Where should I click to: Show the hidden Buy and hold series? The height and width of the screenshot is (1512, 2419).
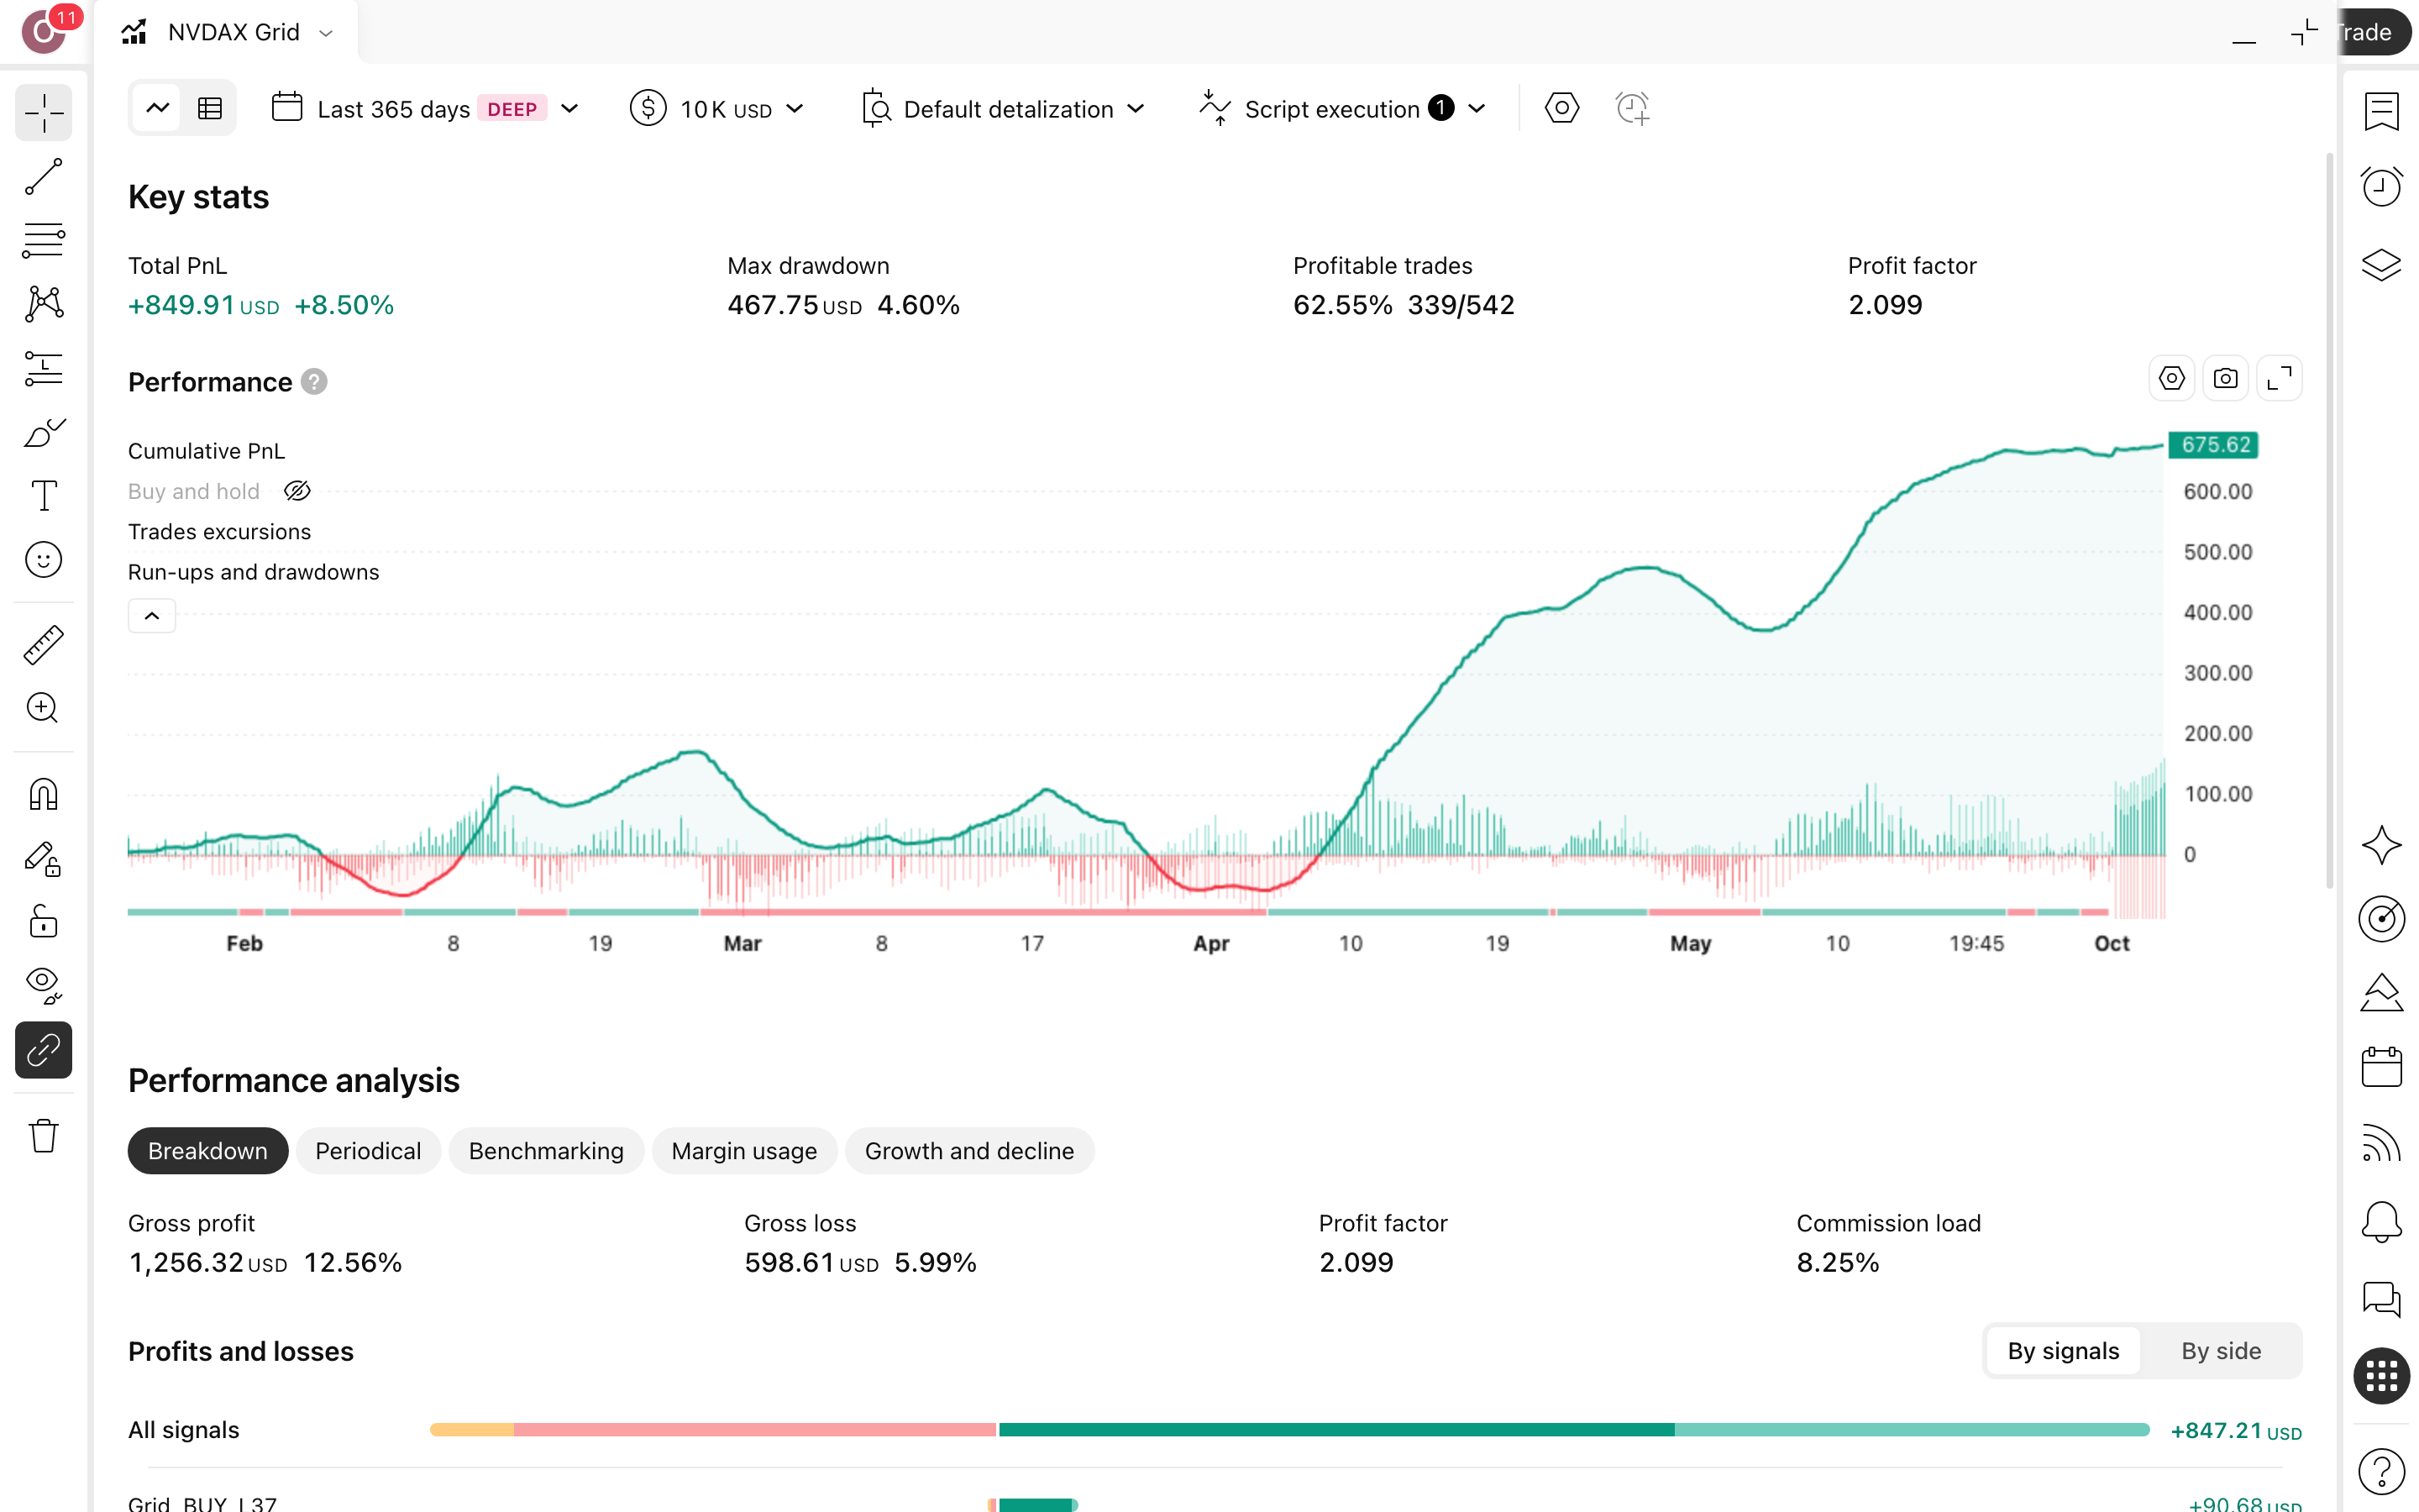tap(296, 491)
